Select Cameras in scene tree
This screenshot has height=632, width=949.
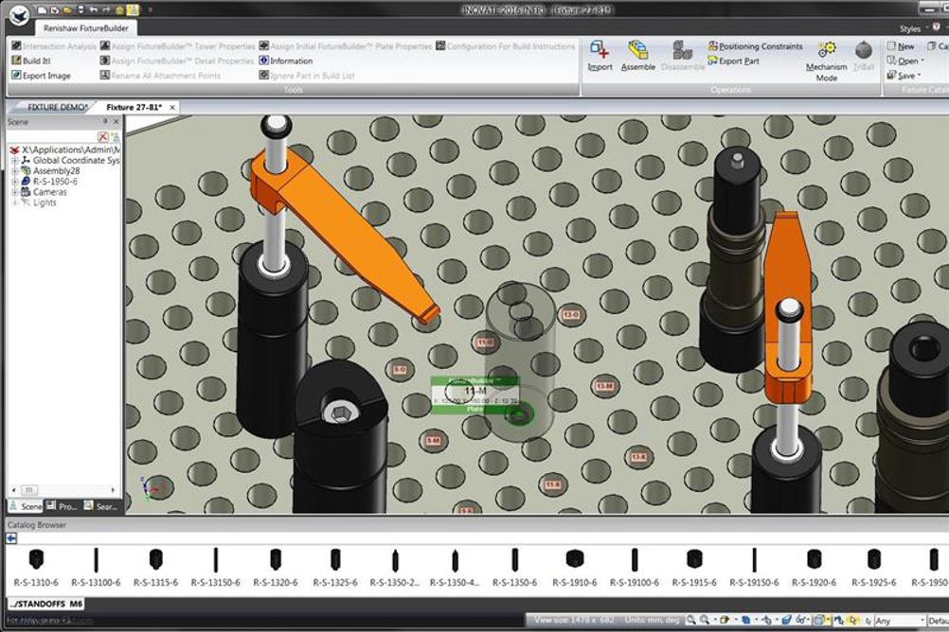49,192
